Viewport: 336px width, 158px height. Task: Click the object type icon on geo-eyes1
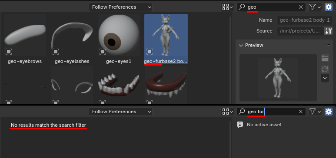(103, 52)
